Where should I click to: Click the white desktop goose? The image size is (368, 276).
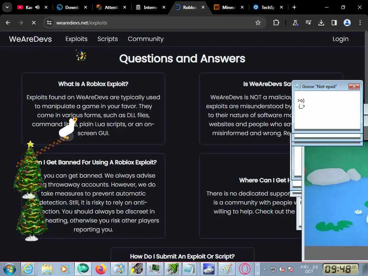[x=68, y=129]
